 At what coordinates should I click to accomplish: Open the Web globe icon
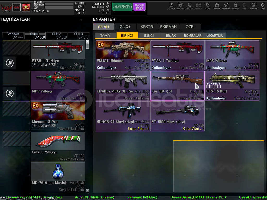pos(244,6)
